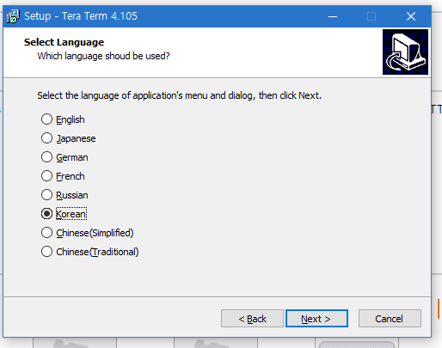Click the 'Setup - Tera Term 4.105' title
Viewport: 442px width, 348px height.
[81, 16]
